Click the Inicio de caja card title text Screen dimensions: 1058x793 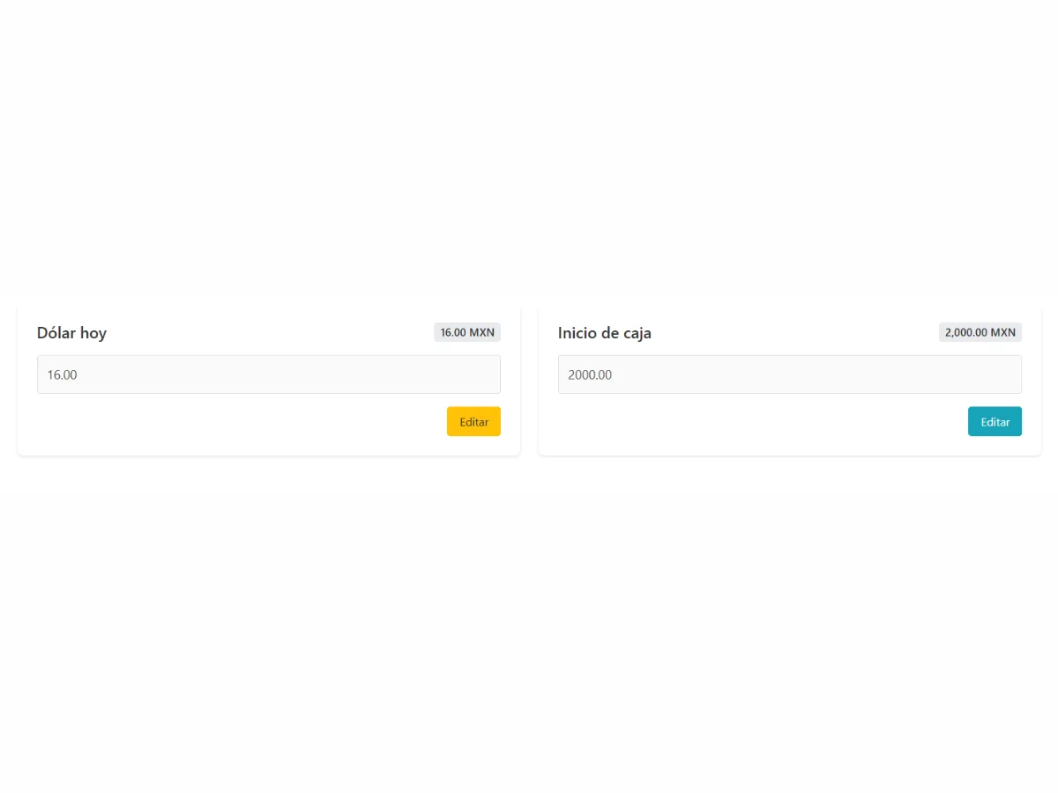(x=605, y=333)
